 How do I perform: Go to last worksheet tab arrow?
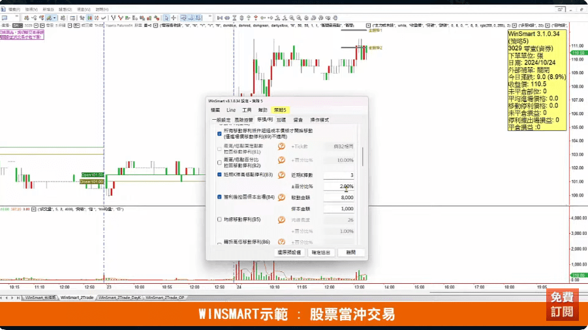18,298
